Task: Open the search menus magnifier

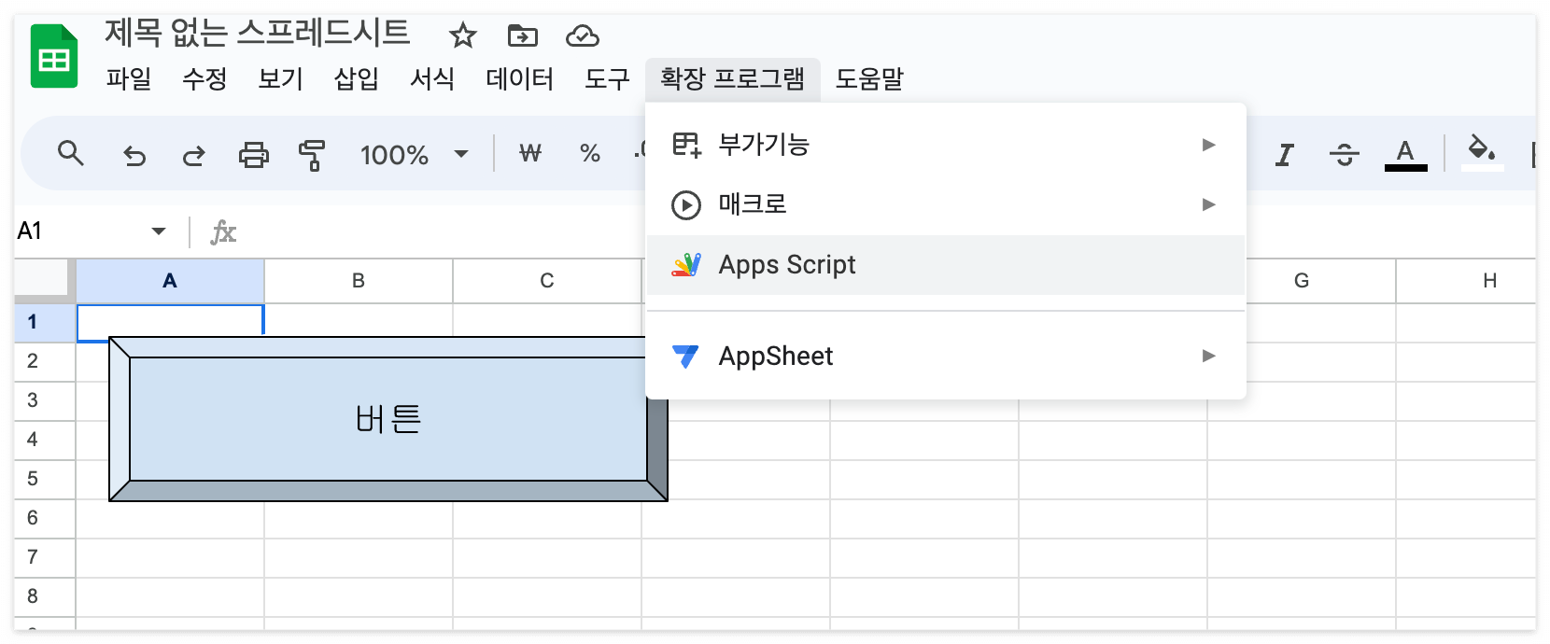Action: (x=71, y=153)
